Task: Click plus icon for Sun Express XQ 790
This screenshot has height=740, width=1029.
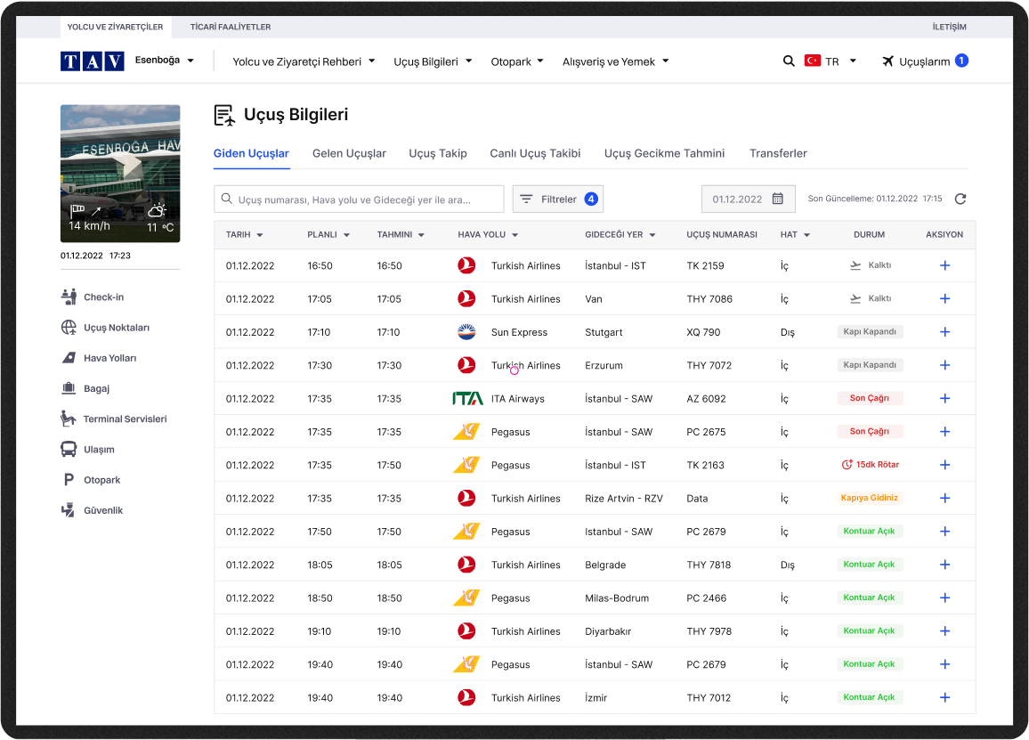Action: 944,332
